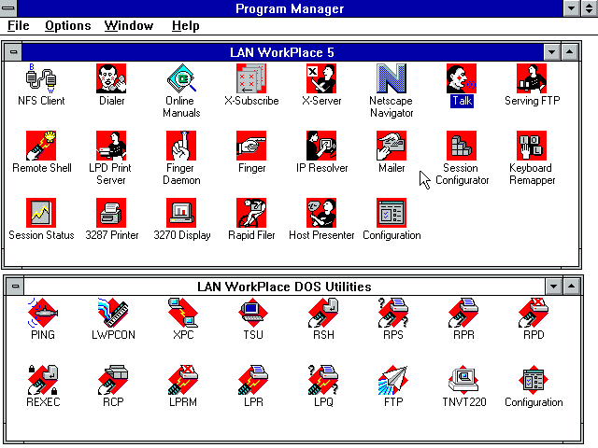The image size is (598, 448).
Task: Select the LWPCON utility icon
Action: (x=113, y=313)
